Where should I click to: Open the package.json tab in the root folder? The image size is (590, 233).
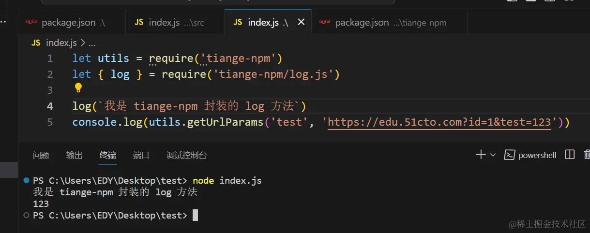(x=72, y=22)
